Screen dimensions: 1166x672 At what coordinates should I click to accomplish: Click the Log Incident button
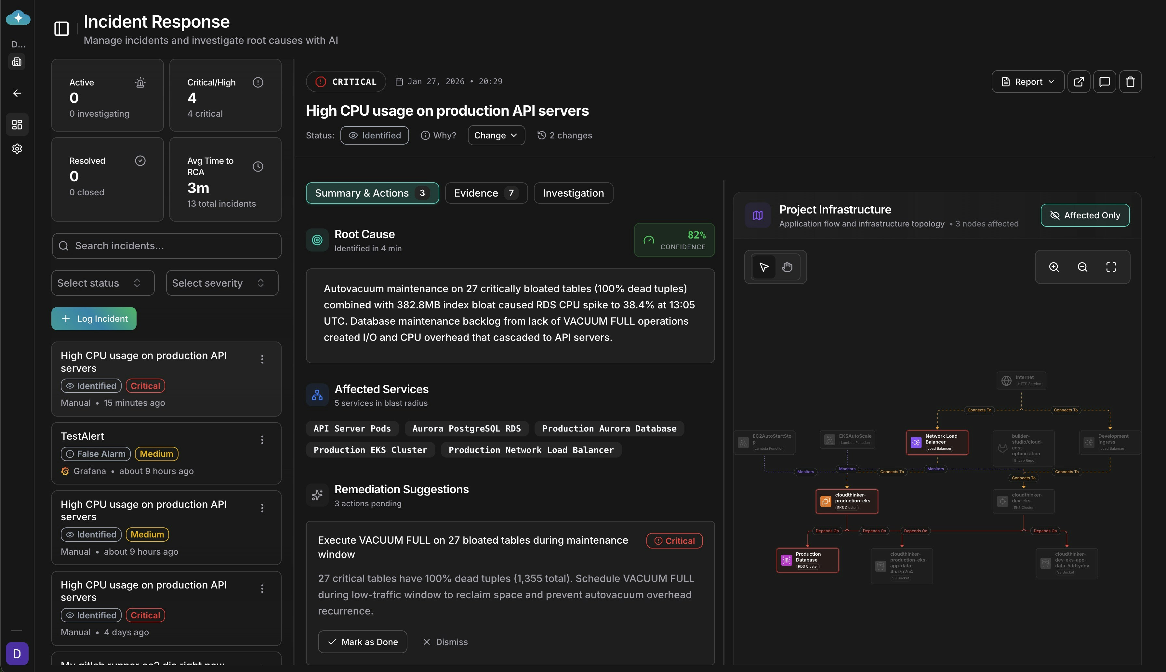click(x=93, y=318)
